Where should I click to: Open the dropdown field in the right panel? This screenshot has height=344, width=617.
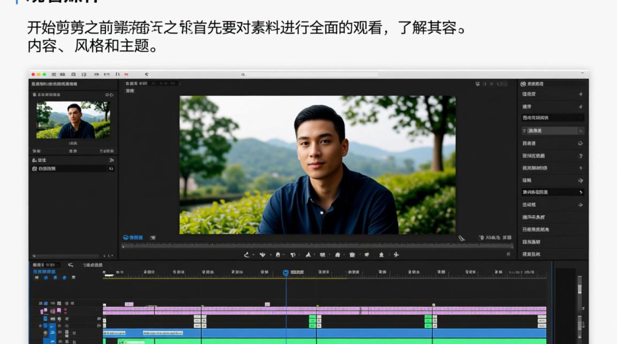(553, 131)
